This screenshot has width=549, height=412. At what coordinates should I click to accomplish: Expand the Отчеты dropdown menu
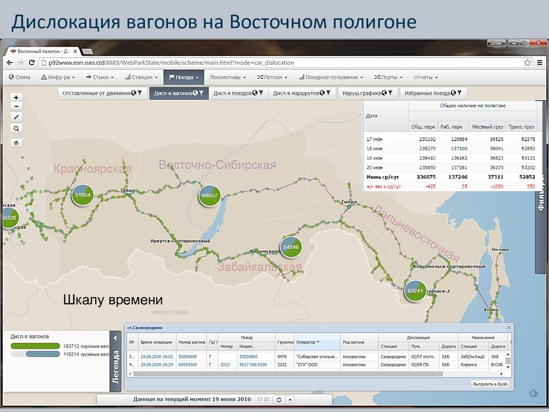pyautogui.click(x=426, y=77)
